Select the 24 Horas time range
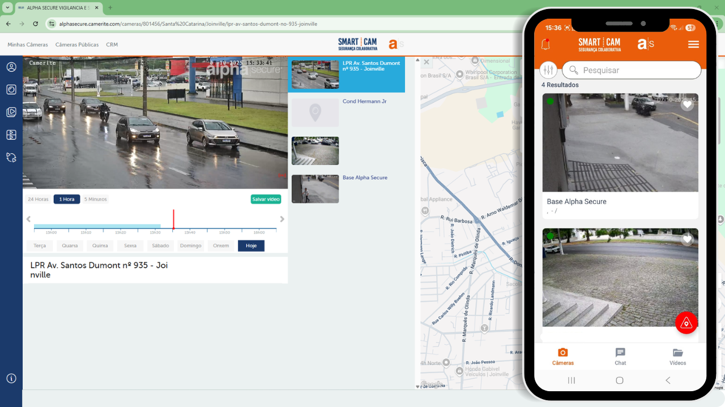Viewport: 725px width, 407px height. 38,199
